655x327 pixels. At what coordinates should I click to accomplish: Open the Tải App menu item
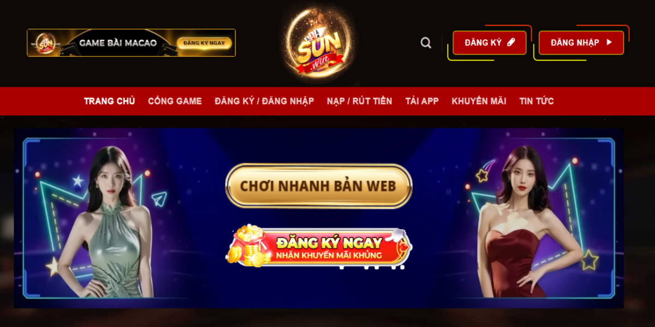point(422,101)
